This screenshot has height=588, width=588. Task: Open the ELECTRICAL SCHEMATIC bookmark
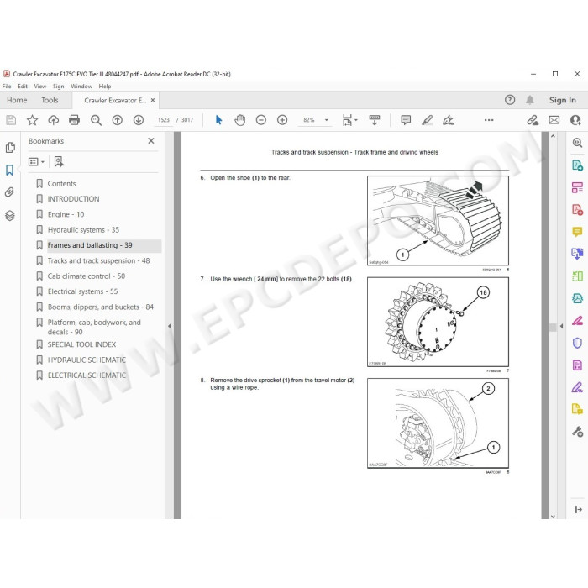87,375
